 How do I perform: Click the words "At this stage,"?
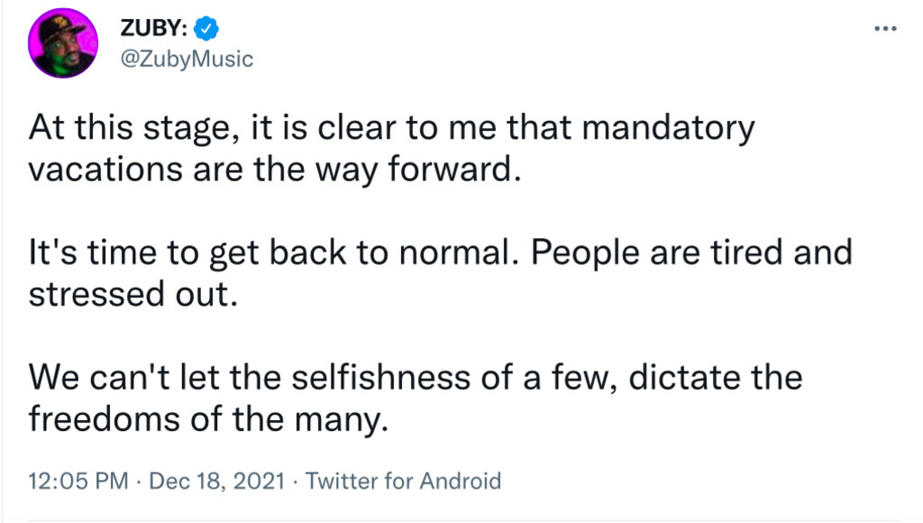tap(134, 128)
